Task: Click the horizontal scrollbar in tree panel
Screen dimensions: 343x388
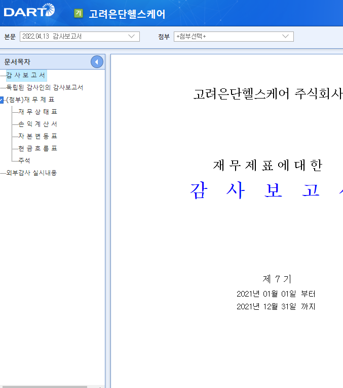Action: point(44,387)
